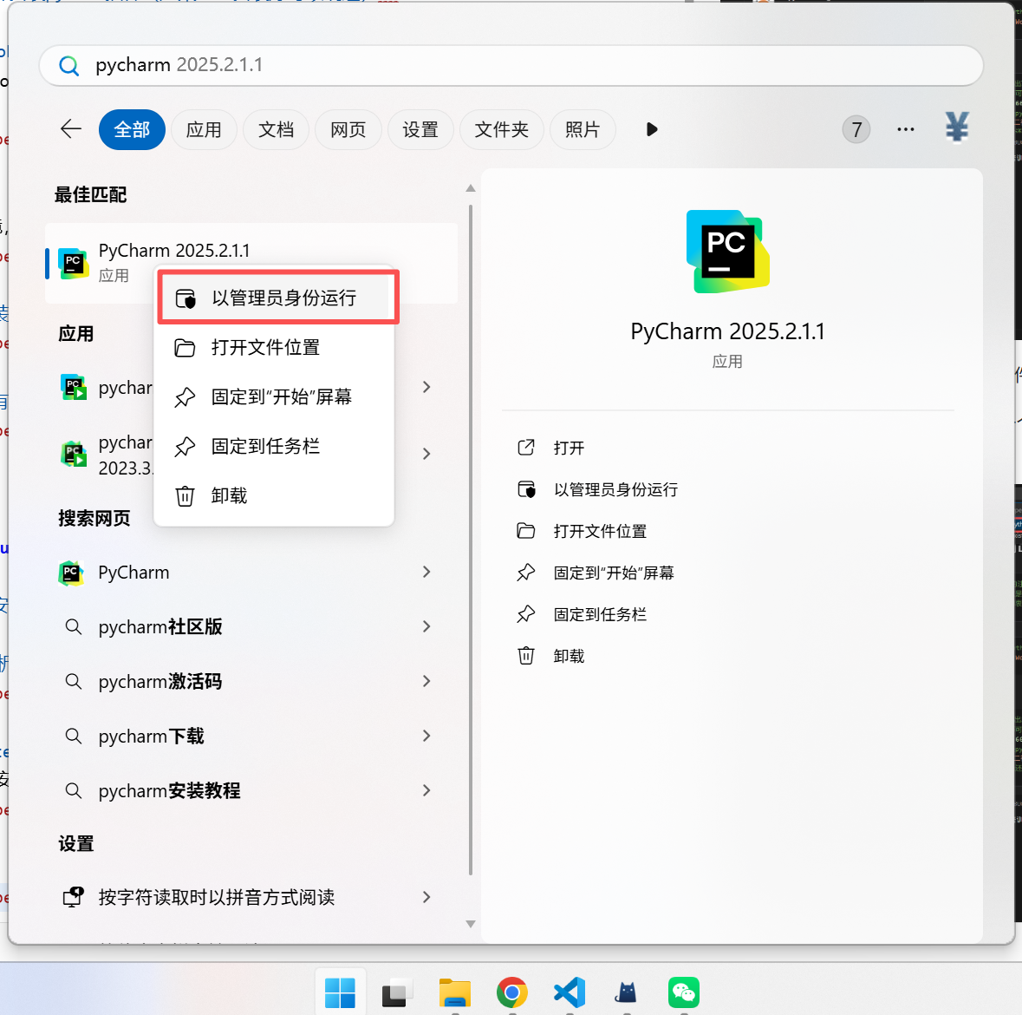
Task: Open Chrome from the taskbar
Action: tap(511, 992)
